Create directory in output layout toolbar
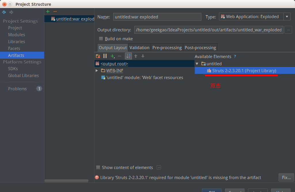This screenshot has width=295, height=192. pyautogui.click(x=98, y=56)
